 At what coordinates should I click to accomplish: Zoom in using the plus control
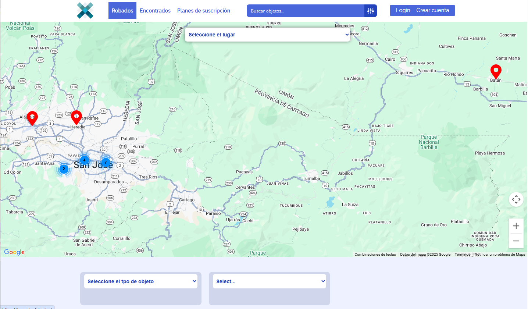point(516,225)
